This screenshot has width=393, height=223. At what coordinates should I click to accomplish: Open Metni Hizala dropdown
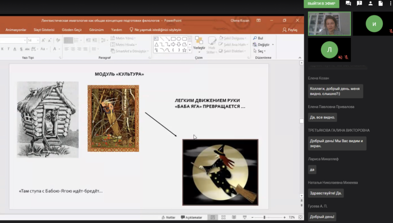click(x=124, y=45)
